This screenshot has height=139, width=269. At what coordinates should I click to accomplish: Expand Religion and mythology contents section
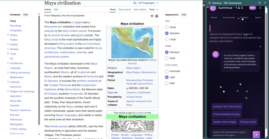pyautogui.click(x=8, y=91)
